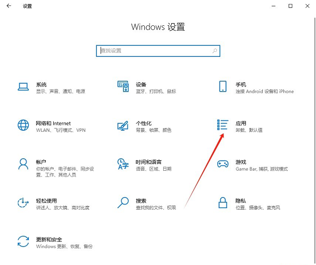This screenshot has height=265, width=316.
Task: Click the 语音、区域、日期 description
Action: (154, 169)
